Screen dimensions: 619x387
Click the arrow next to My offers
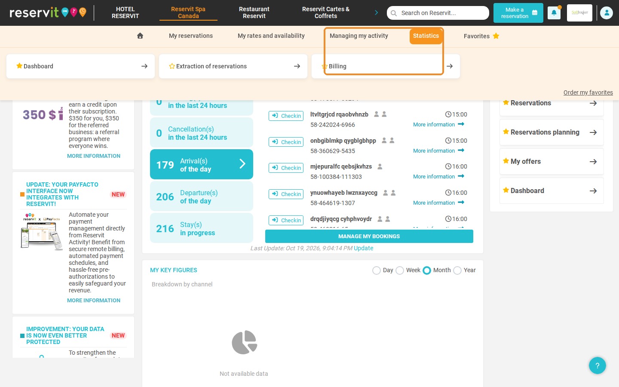(593, 162)
